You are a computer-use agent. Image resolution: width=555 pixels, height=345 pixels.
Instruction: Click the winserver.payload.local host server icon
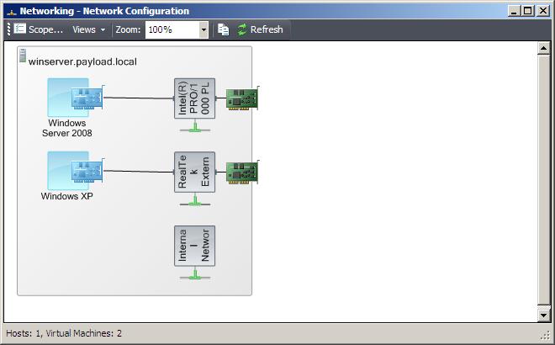(x=23, y=56)
